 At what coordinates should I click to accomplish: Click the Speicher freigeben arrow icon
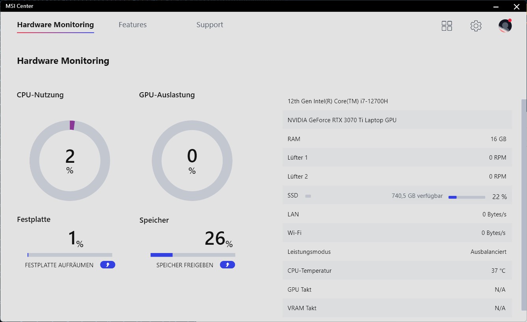click(x=227, y=265)
